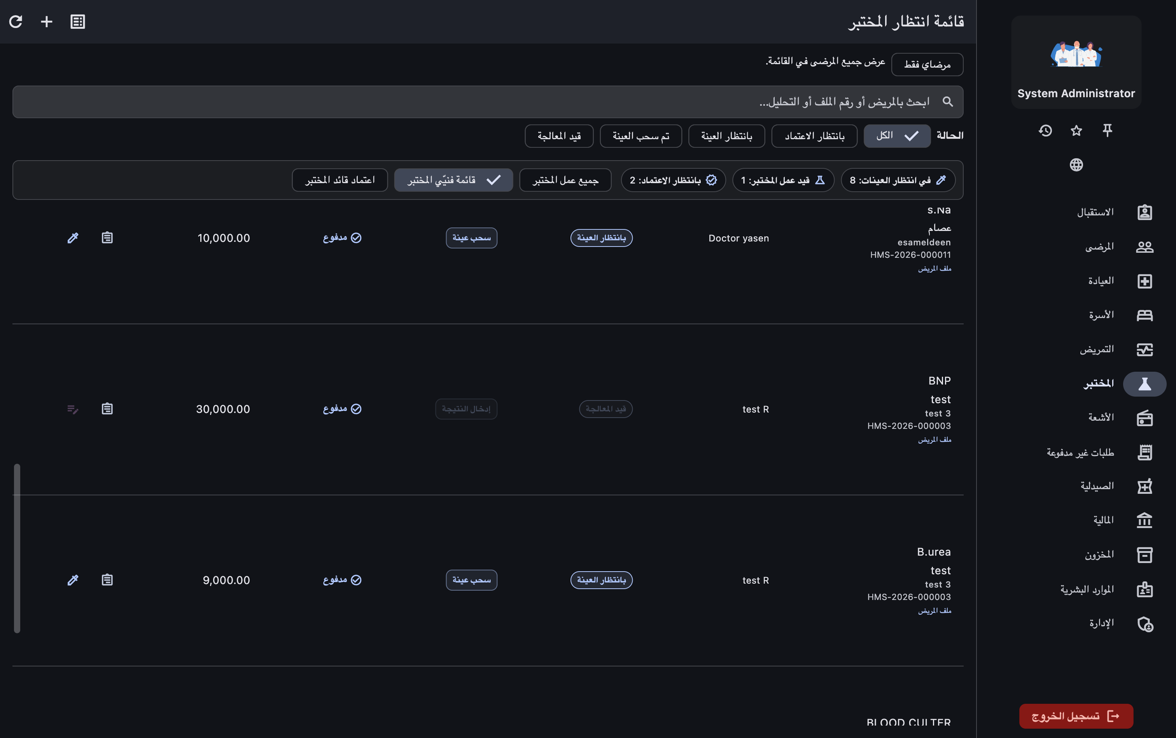Image resolution: width=1176 pixels, height=738 pixels.
Task: Click the plus icon to add a lab order
Action: pos(46,21)
